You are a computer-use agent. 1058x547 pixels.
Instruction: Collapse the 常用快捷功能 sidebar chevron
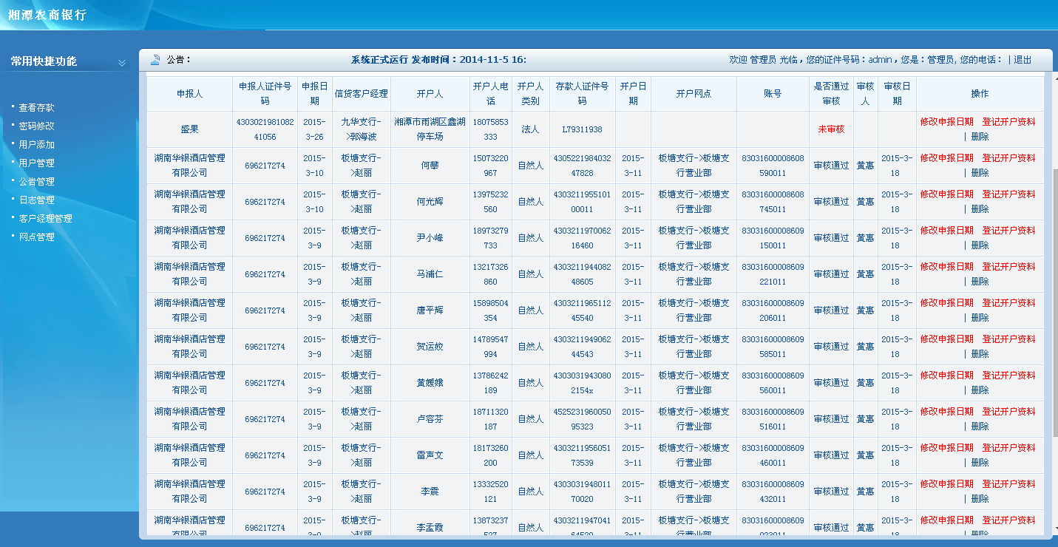[x=122, y=63]
